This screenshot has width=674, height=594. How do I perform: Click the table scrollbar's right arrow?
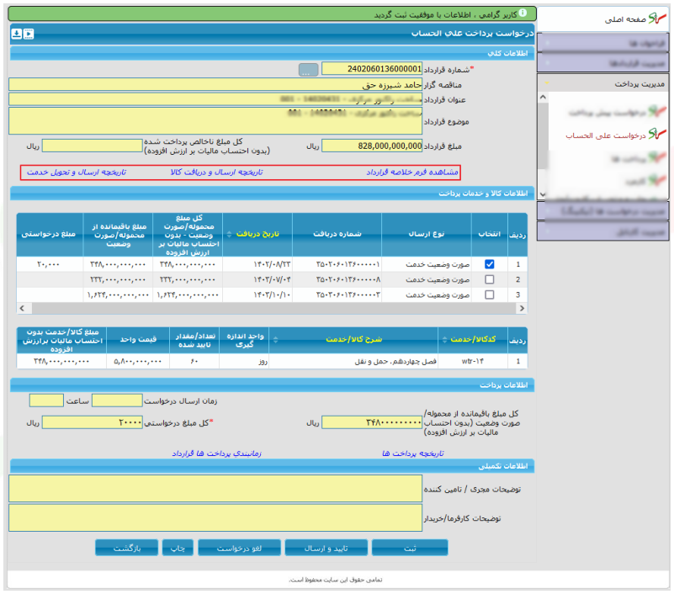point(522,308)
